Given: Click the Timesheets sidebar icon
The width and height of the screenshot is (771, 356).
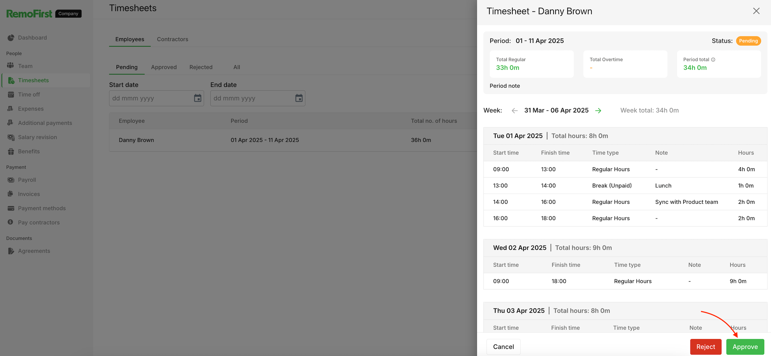Looking at the screenshot, I should click(11, 80).
